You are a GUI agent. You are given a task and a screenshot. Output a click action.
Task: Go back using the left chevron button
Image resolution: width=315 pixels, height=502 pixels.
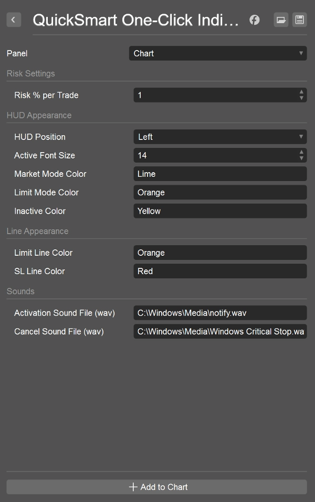[14, 20]
